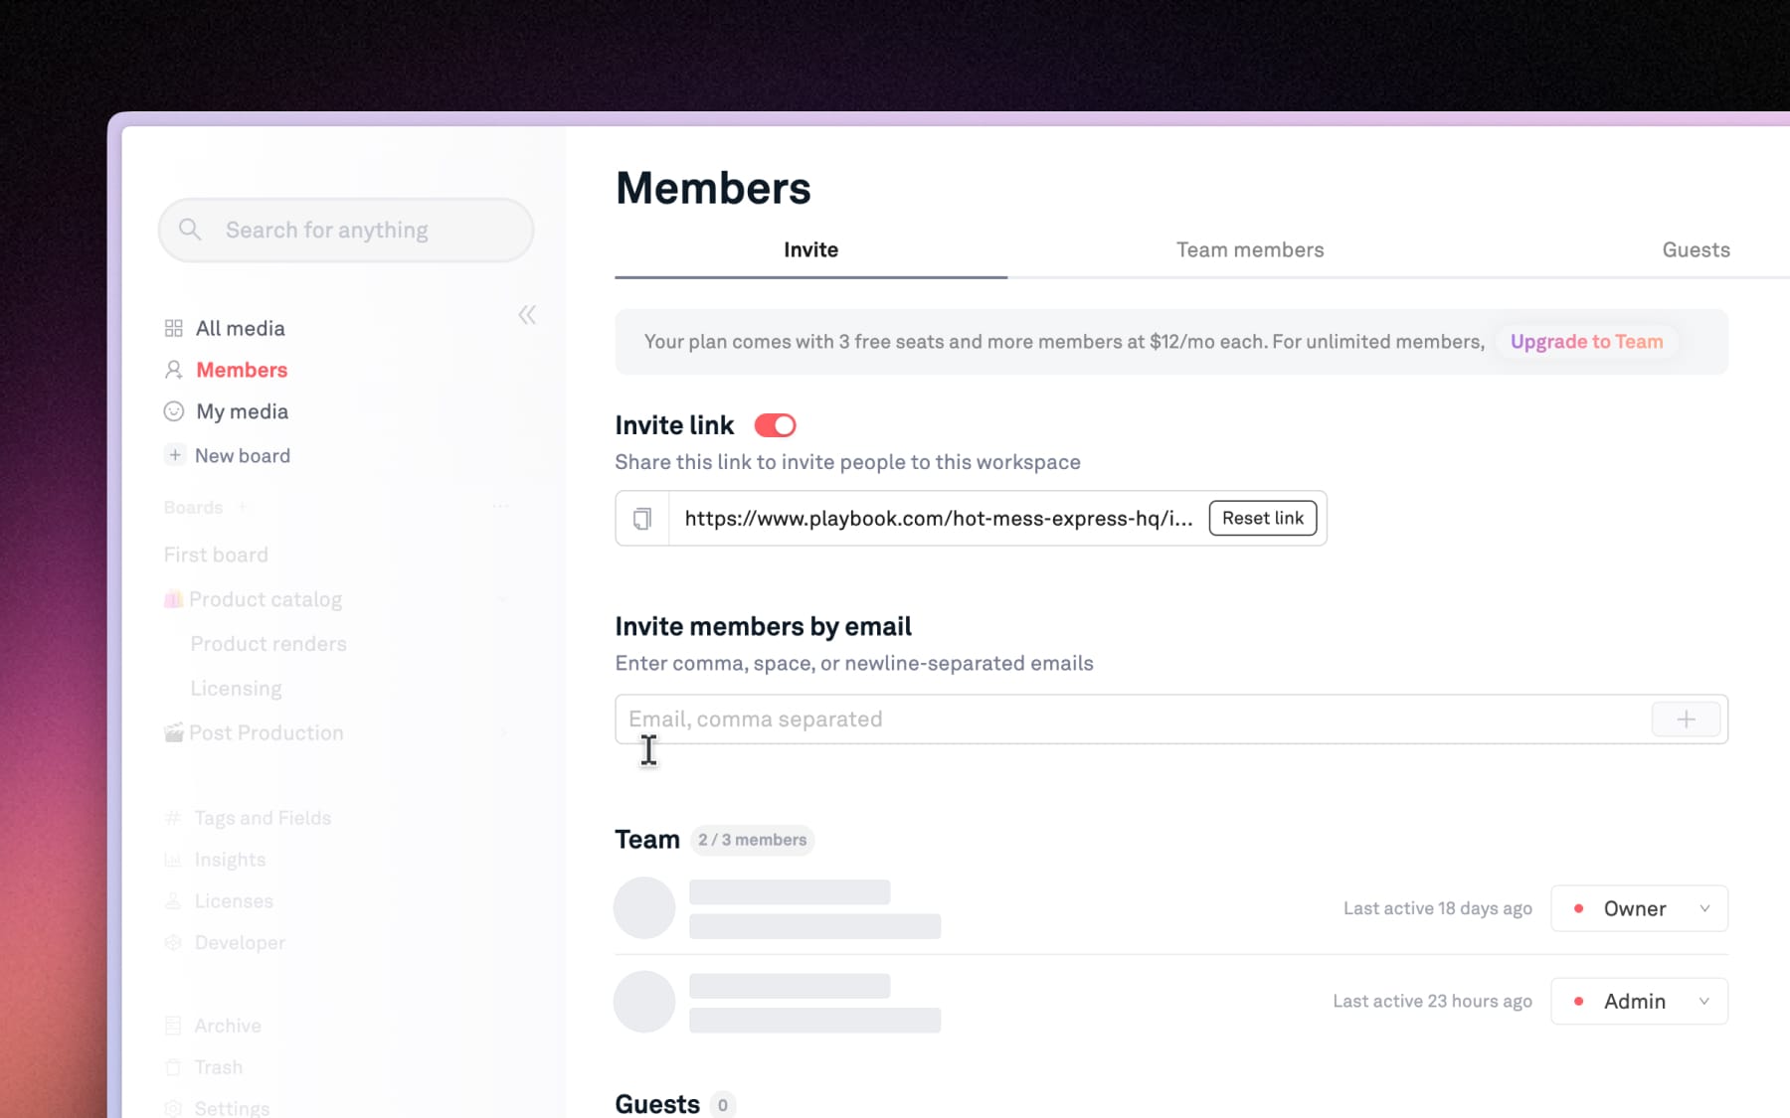Open Product catalog board
Viewport: 1790px width, 1118px height.
266,599
